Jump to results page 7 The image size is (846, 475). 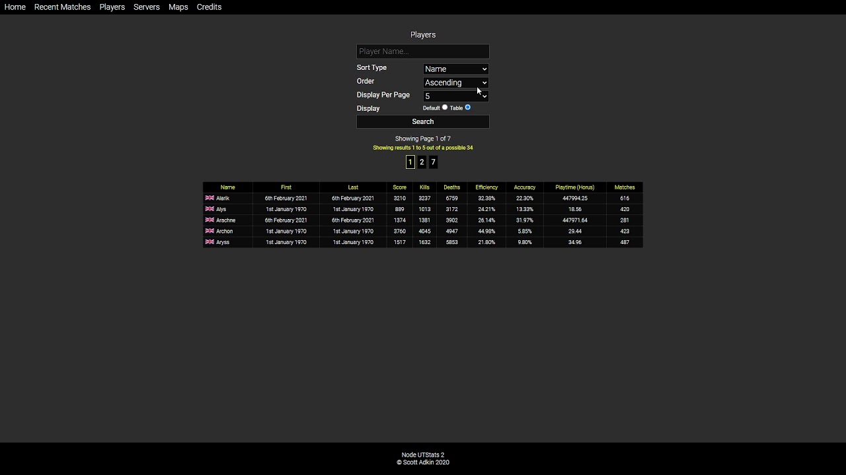coord(434,162)
